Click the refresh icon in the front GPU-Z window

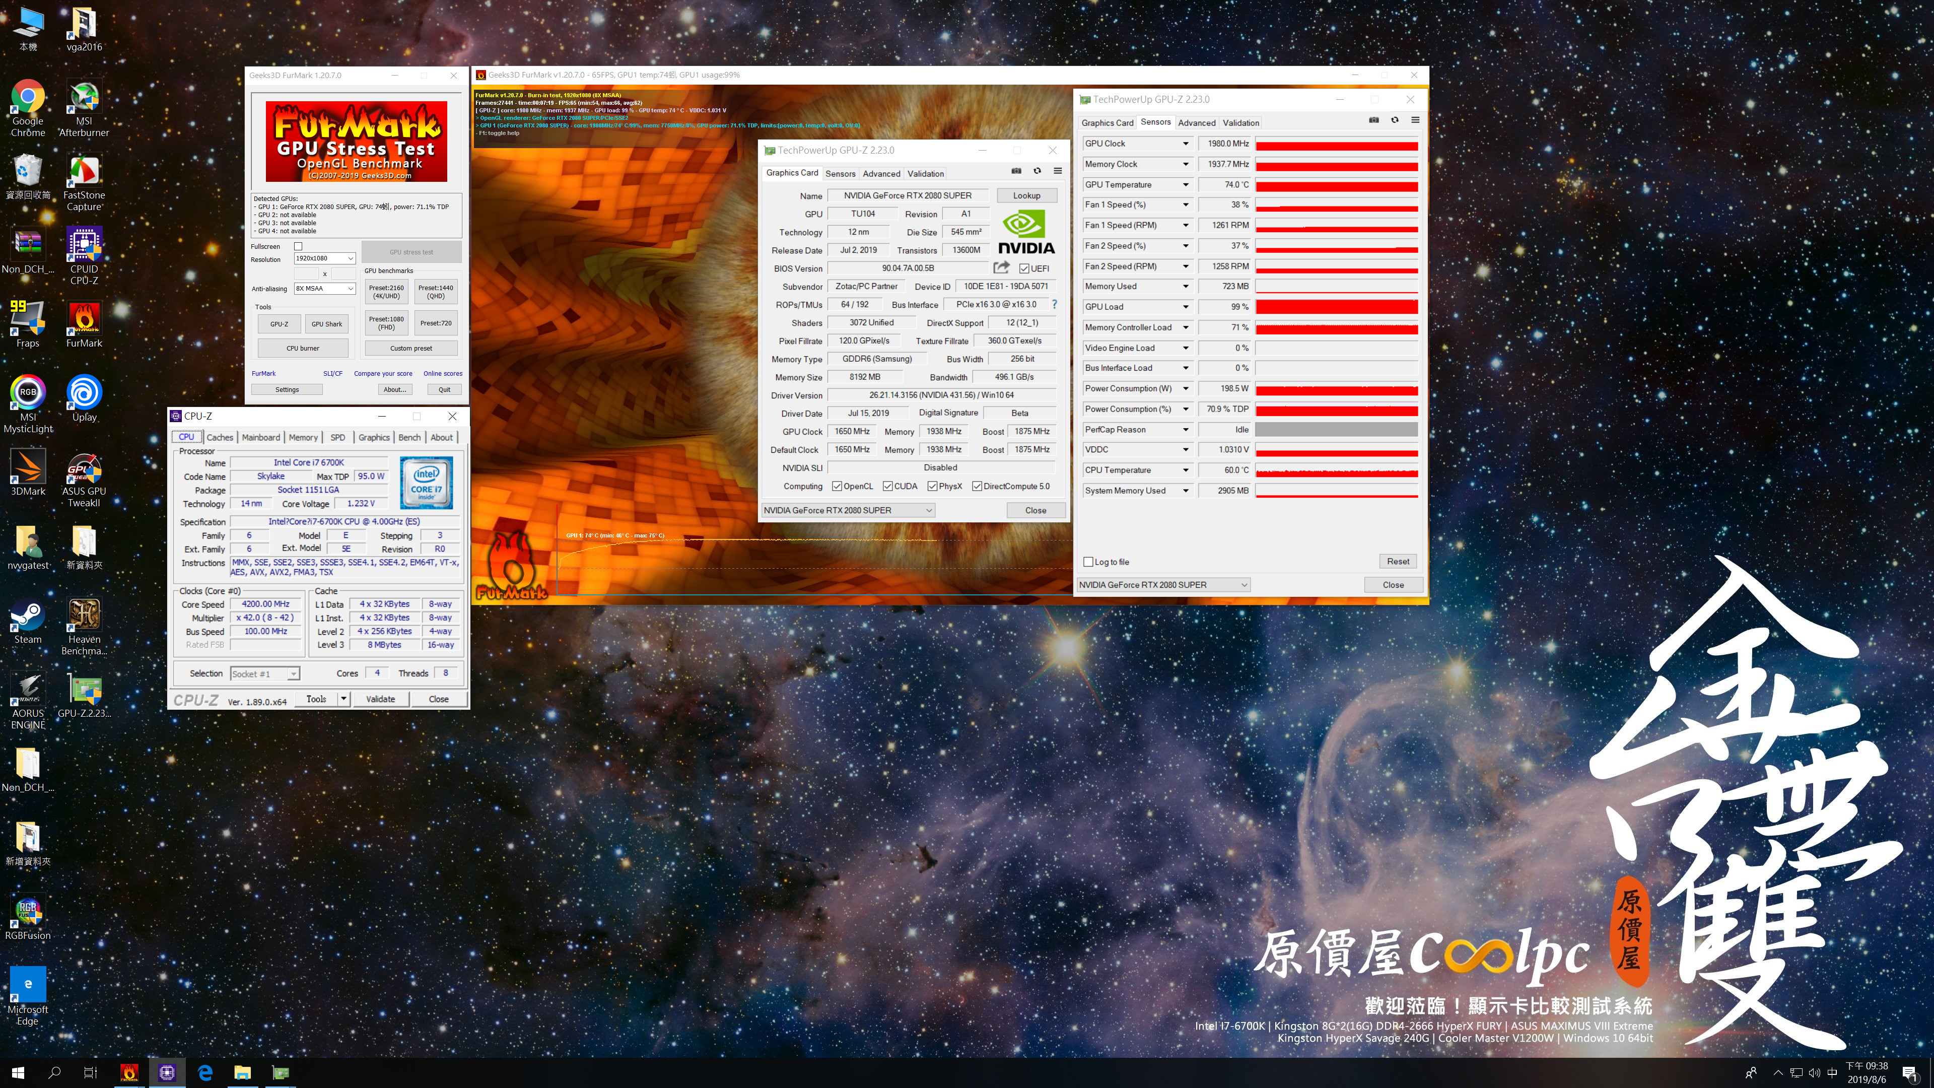pyautogui.click(x=1038, y=171)
